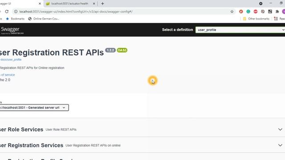Switch to the localhost:3031/actuator/health tab
Image resolution: width=285 pixels, height=160 pixels.
(70, 4)
